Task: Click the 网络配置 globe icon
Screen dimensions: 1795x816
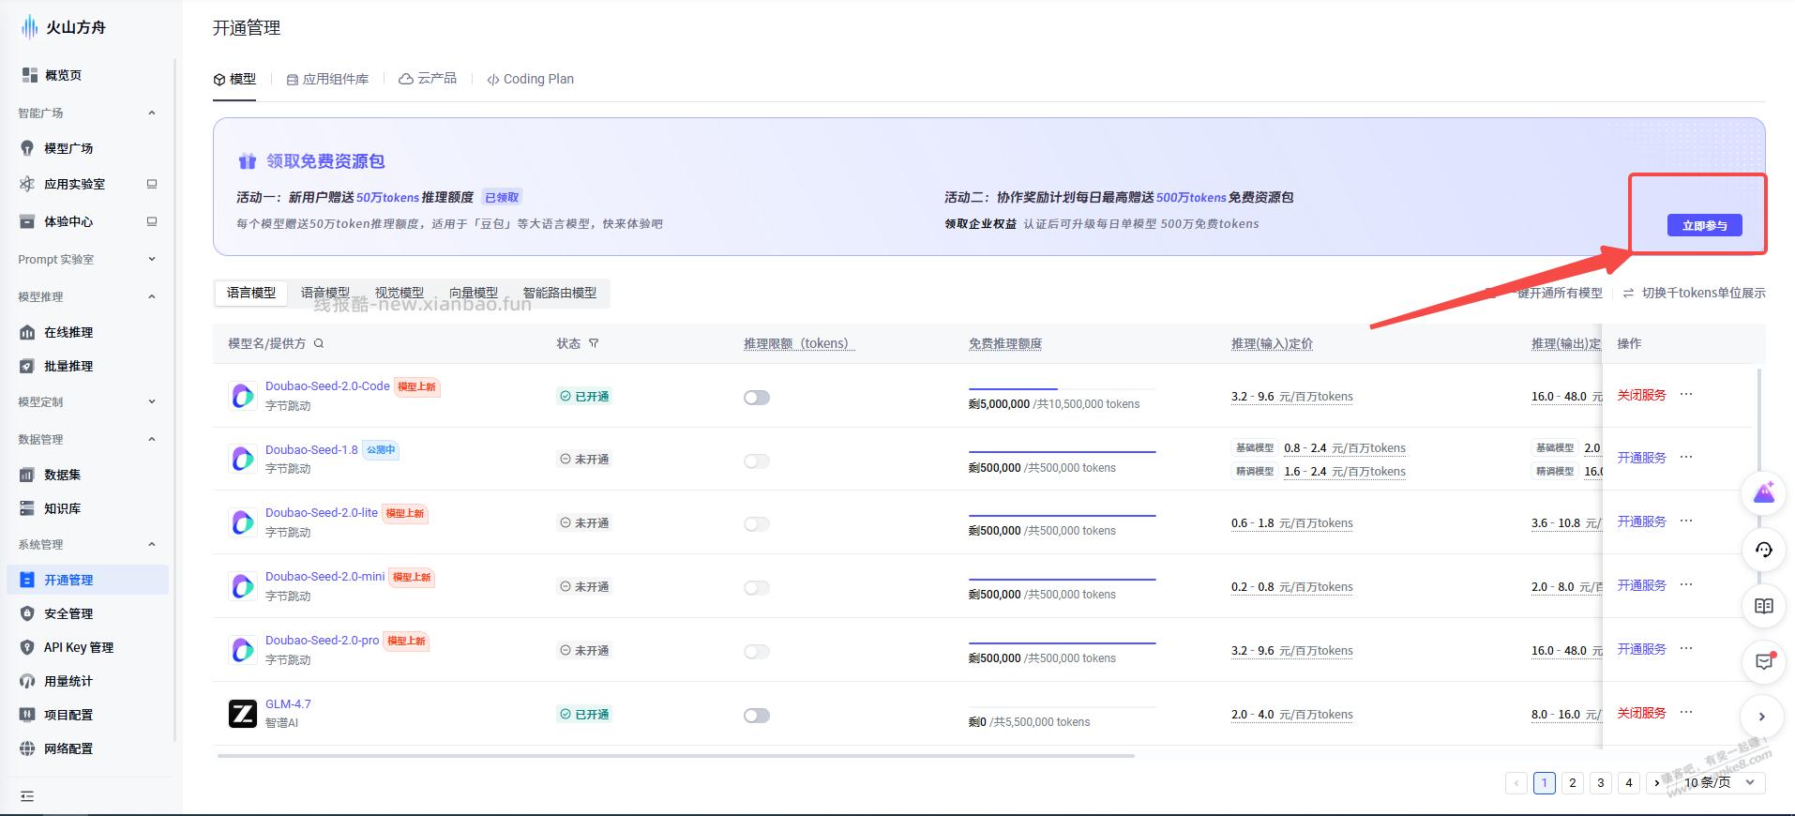Action: (x=27, y=748)
